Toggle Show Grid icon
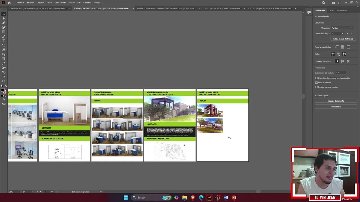The image size is (360, 202). (343, 47)
